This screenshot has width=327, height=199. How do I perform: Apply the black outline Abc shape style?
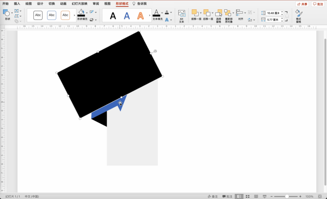[x=38, y=15]
